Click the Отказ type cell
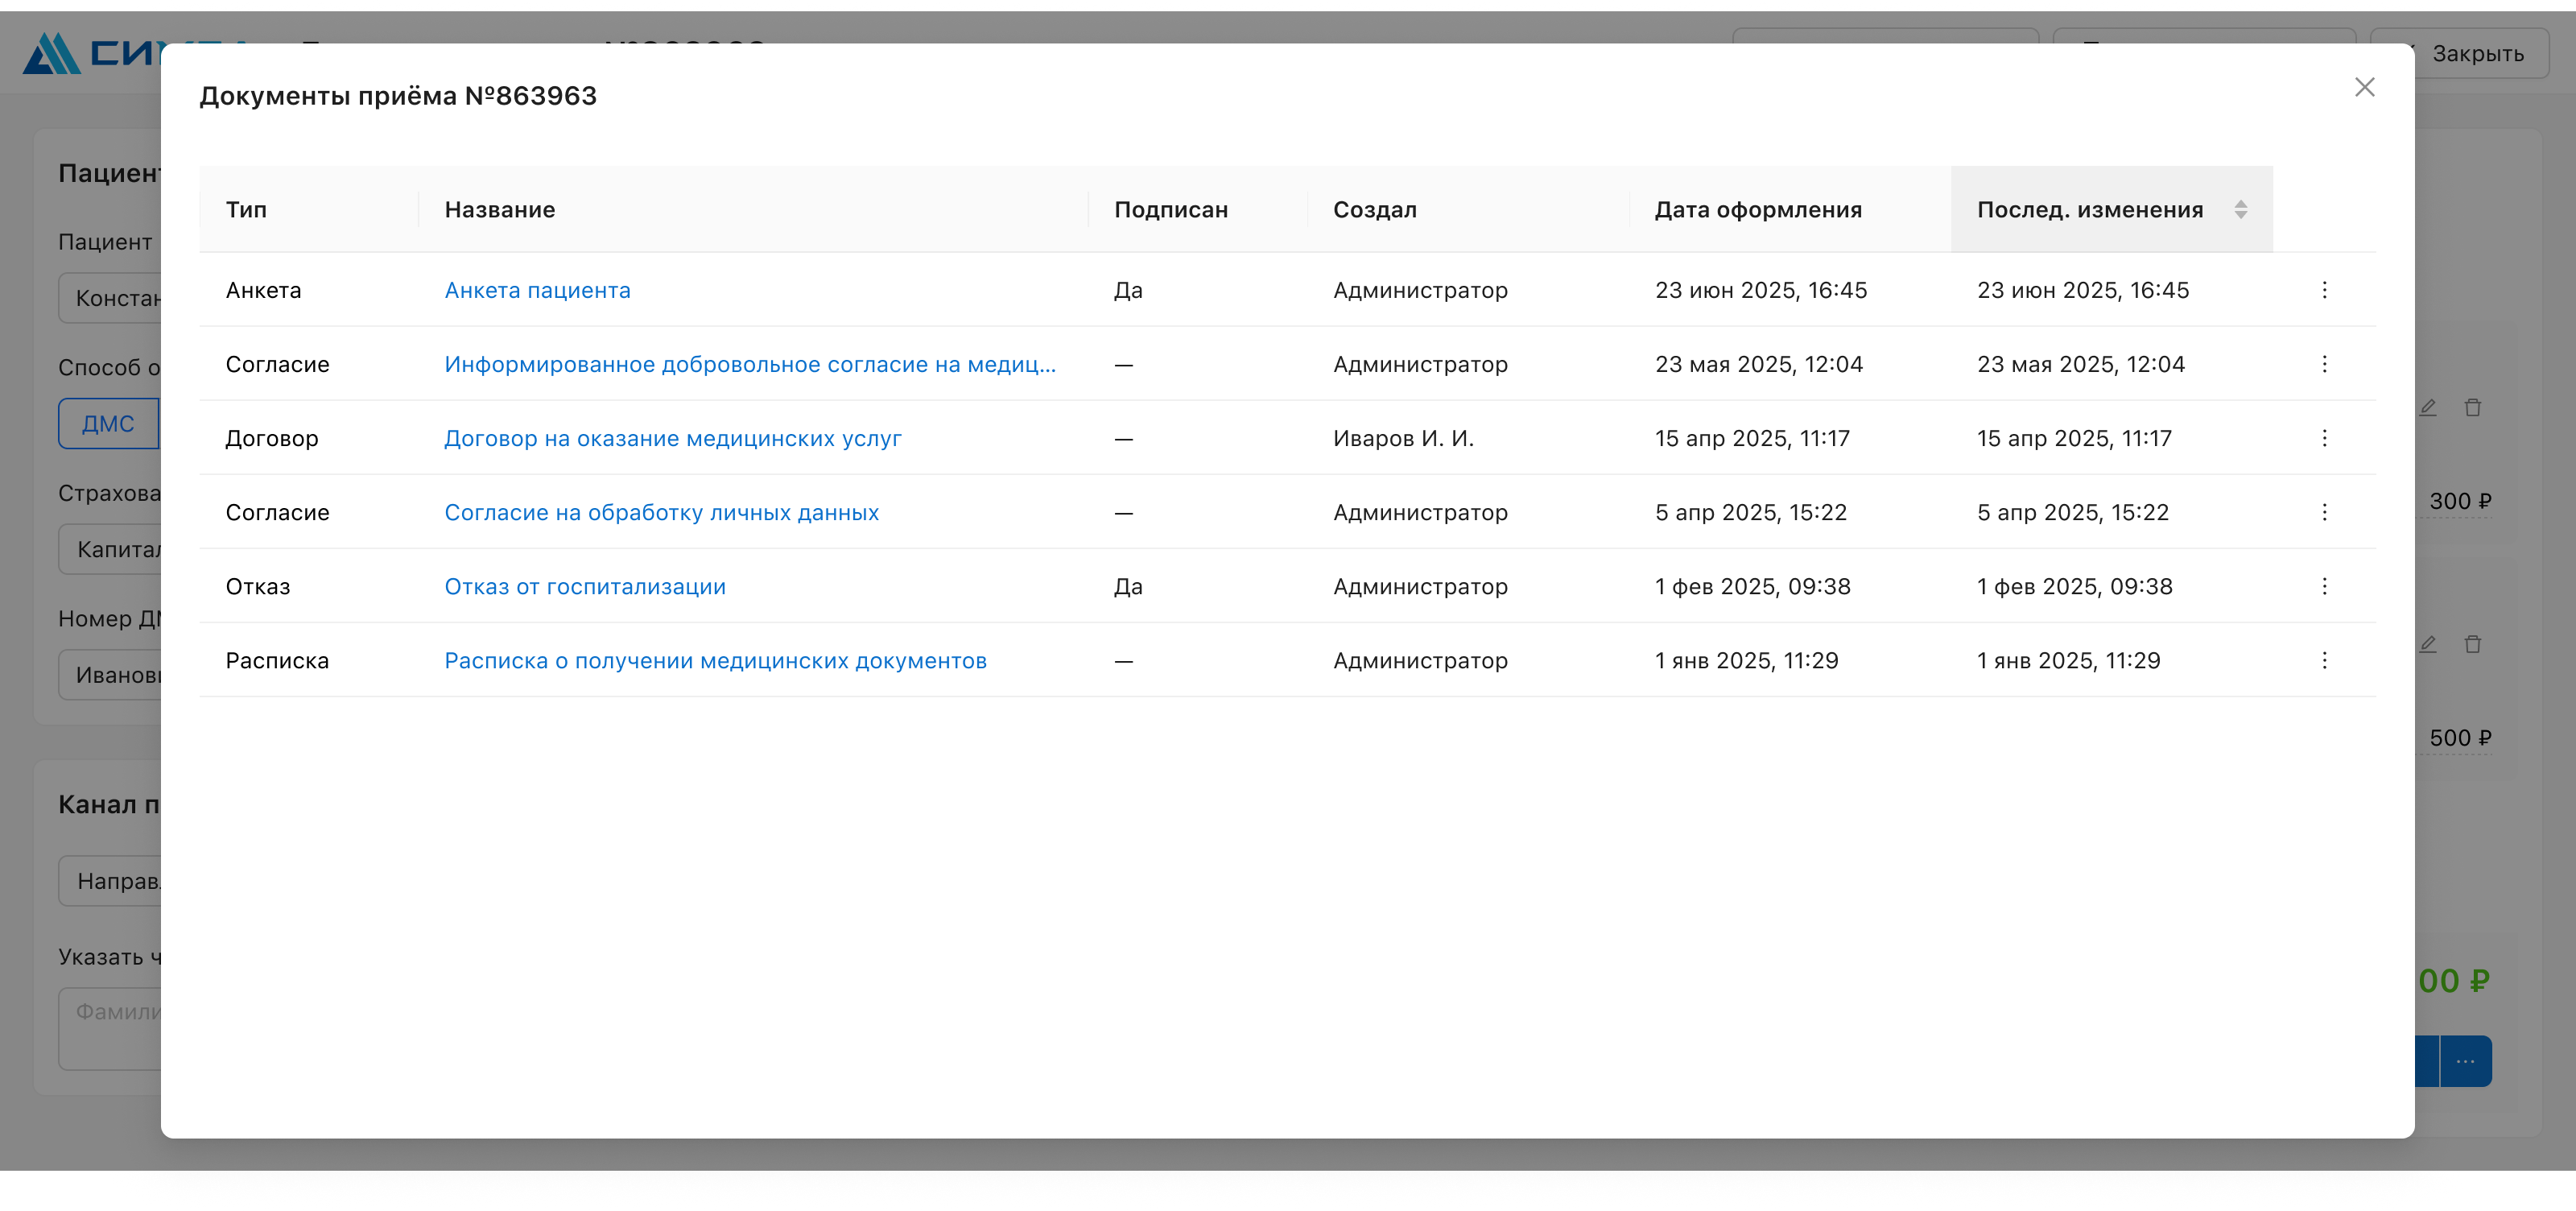 [x=258, y=586]
